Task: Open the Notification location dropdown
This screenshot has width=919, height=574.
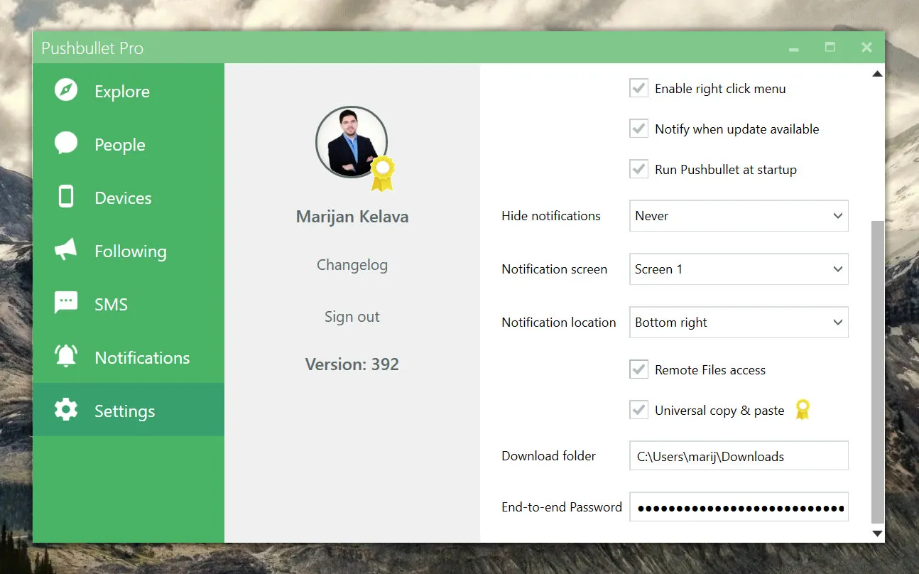Action: (739, 323)
